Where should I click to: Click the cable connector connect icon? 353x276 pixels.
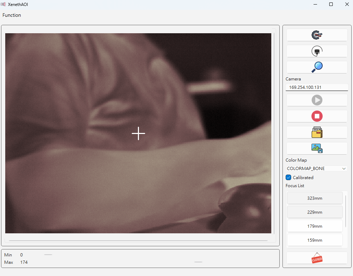point(317,51)
